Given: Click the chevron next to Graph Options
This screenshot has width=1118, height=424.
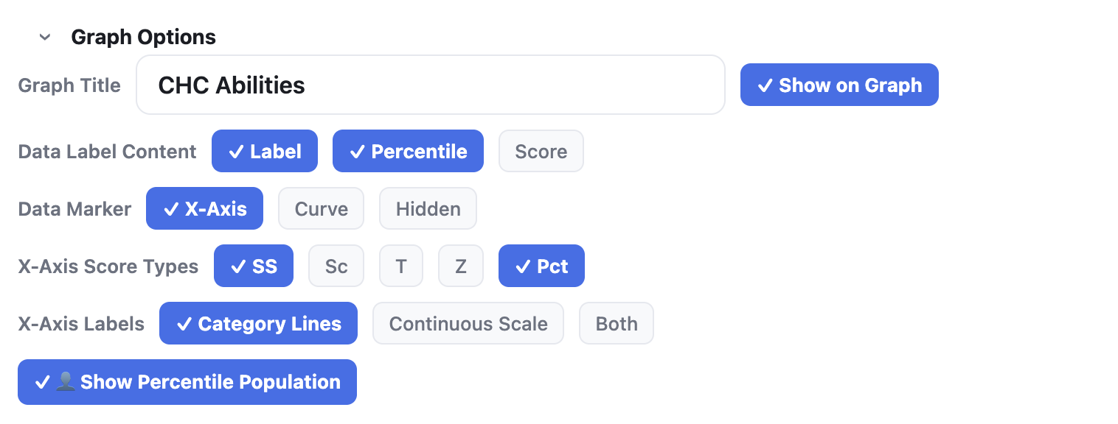Looking at the screenshot, I should pos(44,37).
